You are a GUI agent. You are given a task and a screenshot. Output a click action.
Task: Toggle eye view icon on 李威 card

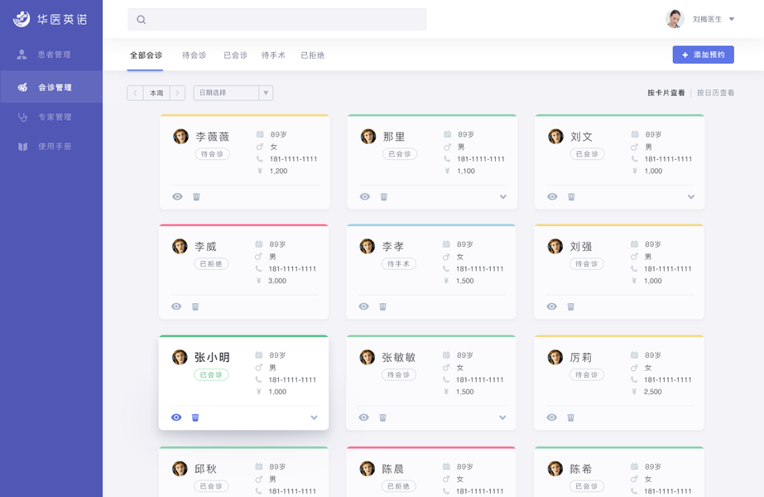tap(176, 306)
